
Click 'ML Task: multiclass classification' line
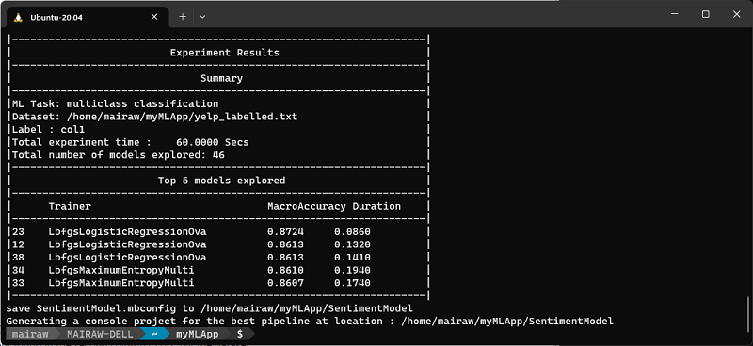tap(115, 103)
